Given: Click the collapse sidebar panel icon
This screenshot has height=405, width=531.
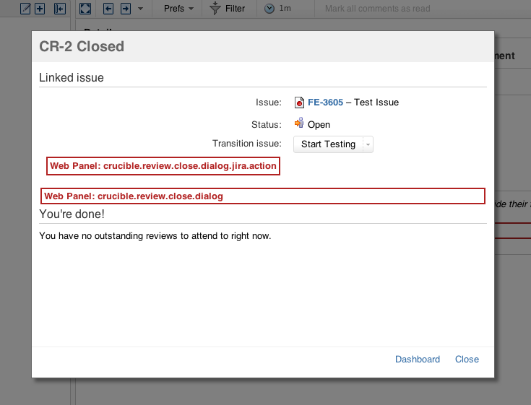Looking at the screenshot, I should (60, 9).
